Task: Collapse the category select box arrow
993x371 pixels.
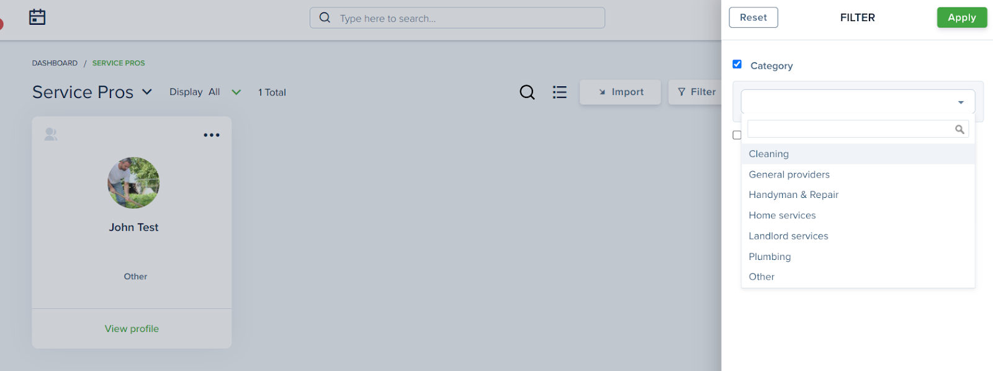Action: (961, 102)
